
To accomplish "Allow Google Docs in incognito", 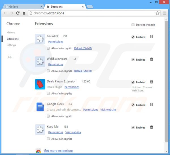I will 48,116.
